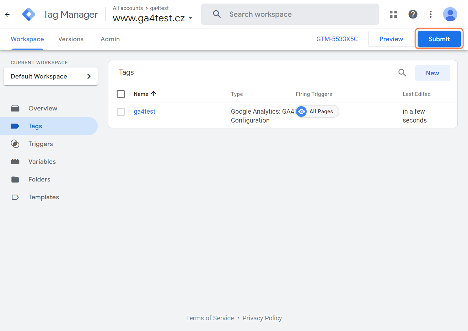Check the select-all tags checkbox
468x331 pixels.
click(121, 94)
